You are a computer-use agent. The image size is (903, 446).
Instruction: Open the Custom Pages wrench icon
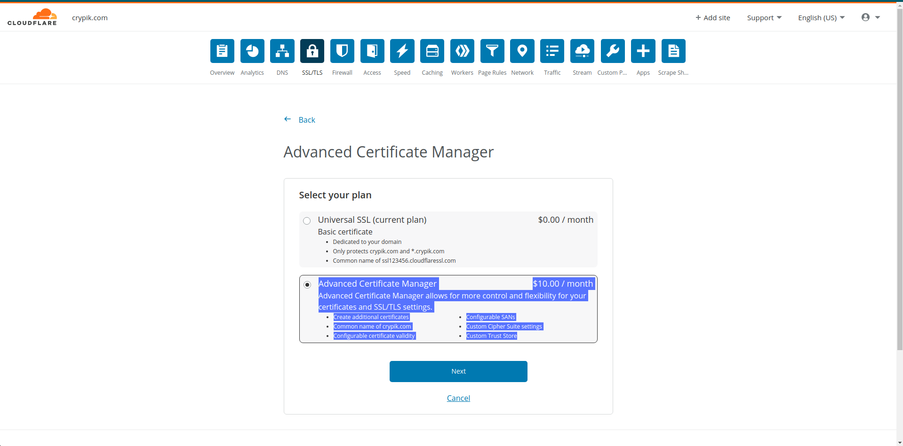(x=613, y=51)
